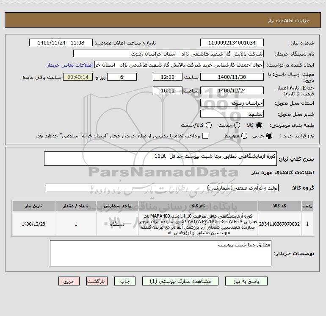Image resolution: width=326 pixels, height=316 pixels.
Task: Click the استان محل تحویل field خراسان رضوی
Action: pyautogui.click(x=232, y=103)
